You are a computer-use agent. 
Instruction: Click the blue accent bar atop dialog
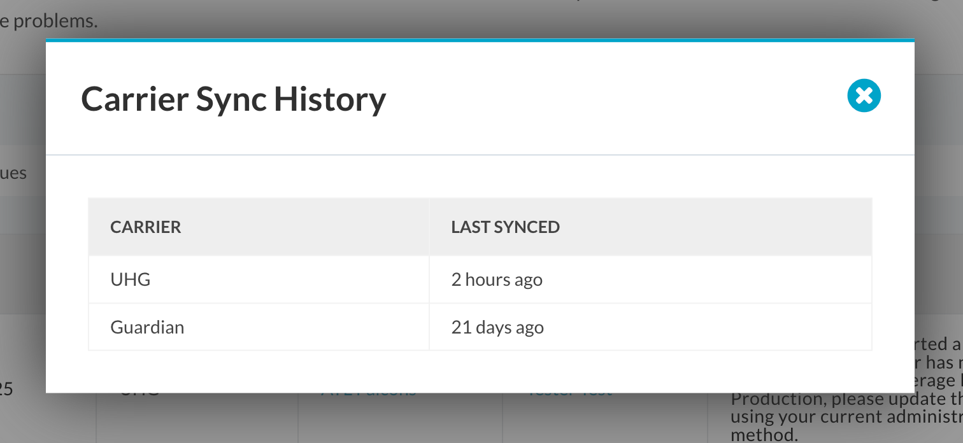point(480,40)
